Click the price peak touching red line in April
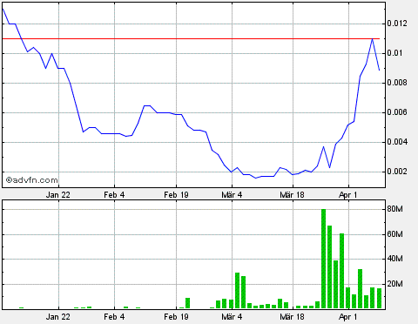This screenshot has height=324, width=418. pyautogui.click(x=372, y=39)
